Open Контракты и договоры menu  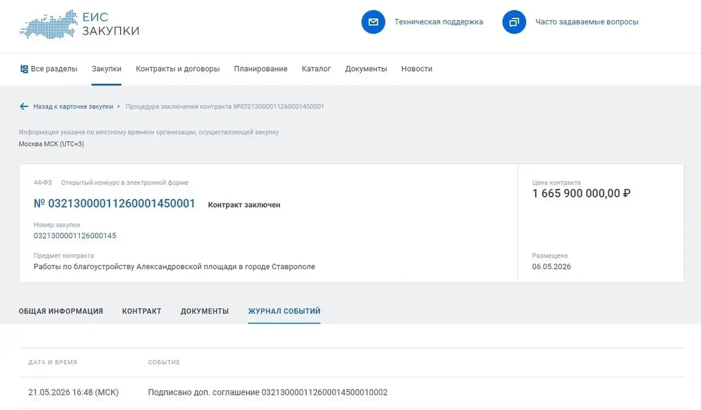(178, 69)
